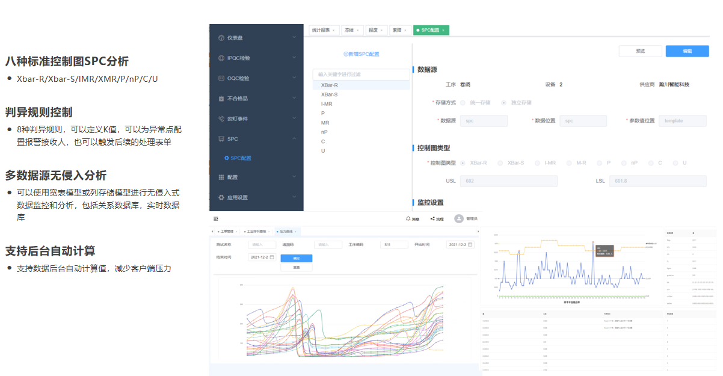Close the 索赔 tab
The width and height of the screenshot is (723, 376).
406,30
